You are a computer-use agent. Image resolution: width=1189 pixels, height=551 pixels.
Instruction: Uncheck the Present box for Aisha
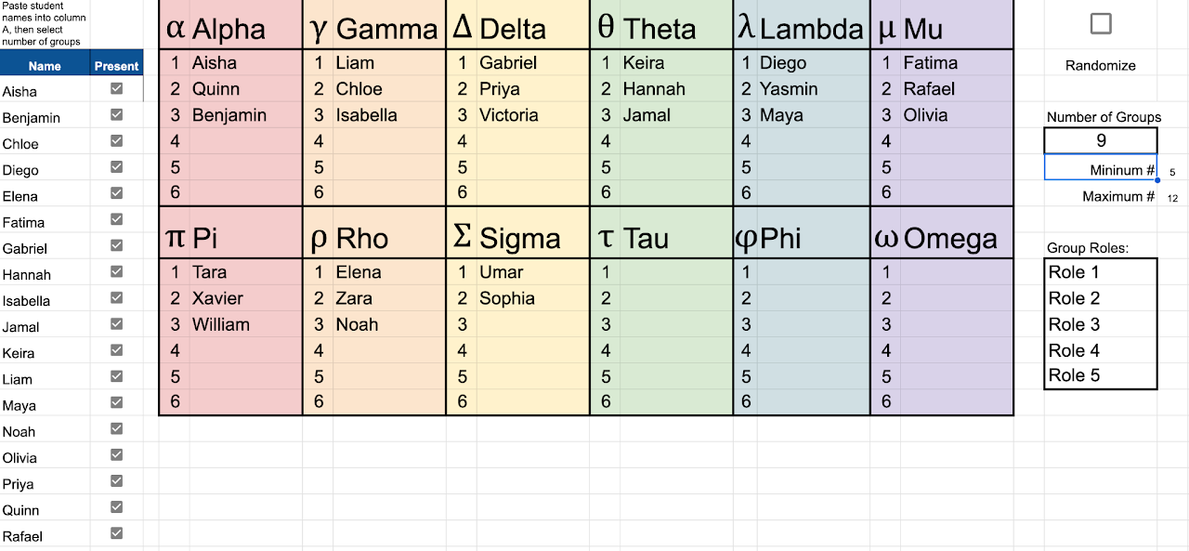116,88
